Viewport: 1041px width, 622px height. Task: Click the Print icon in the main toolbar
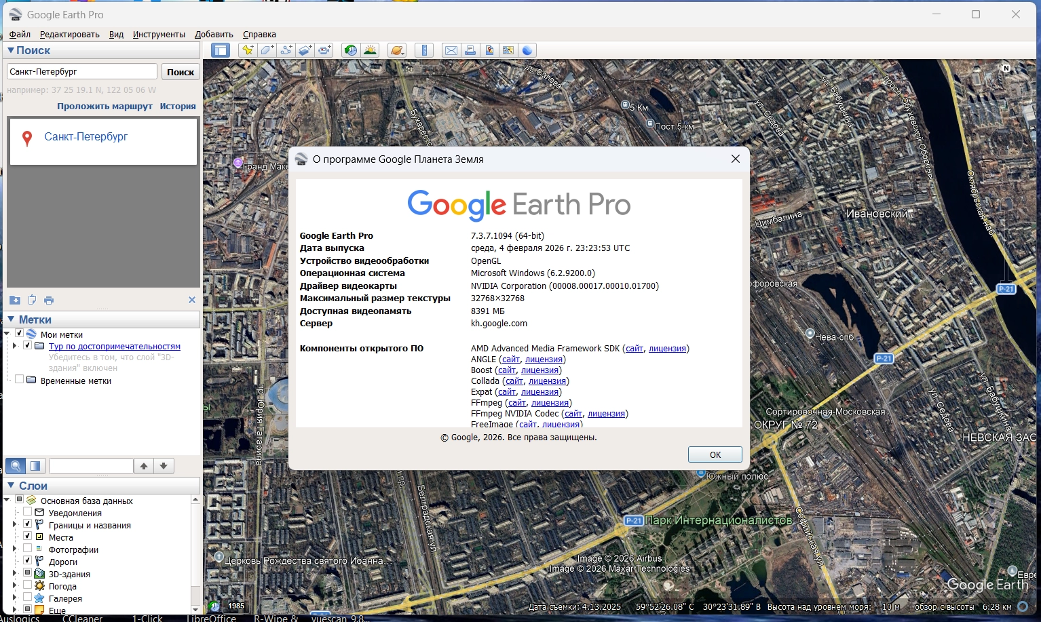[x=470, y=50]
